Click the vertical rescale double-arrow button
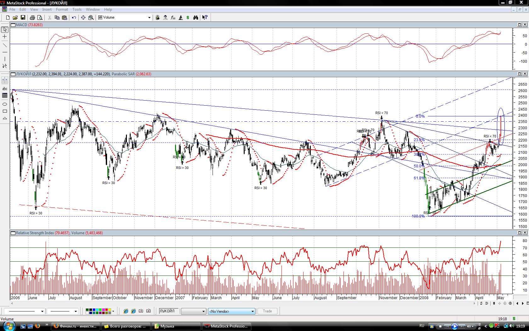The height and width of the screenshot is (331, 529). click(494, 303)
